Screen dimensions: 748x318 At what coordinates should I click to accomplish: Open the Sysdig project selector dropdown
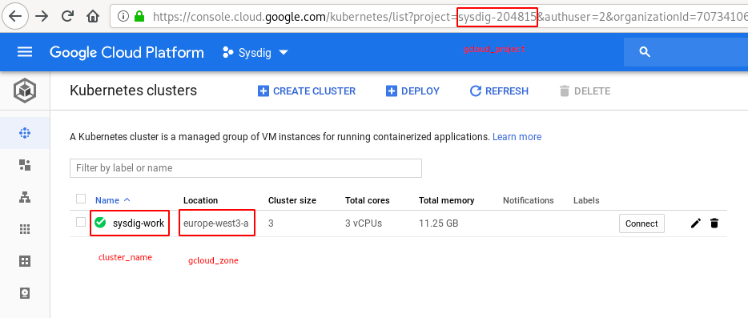(x=255, y=53)
